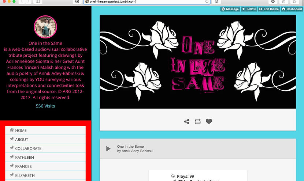Open the tabs overview icon
The height and width of the screenshot is (181, 304).
click(x=294, y=1)
